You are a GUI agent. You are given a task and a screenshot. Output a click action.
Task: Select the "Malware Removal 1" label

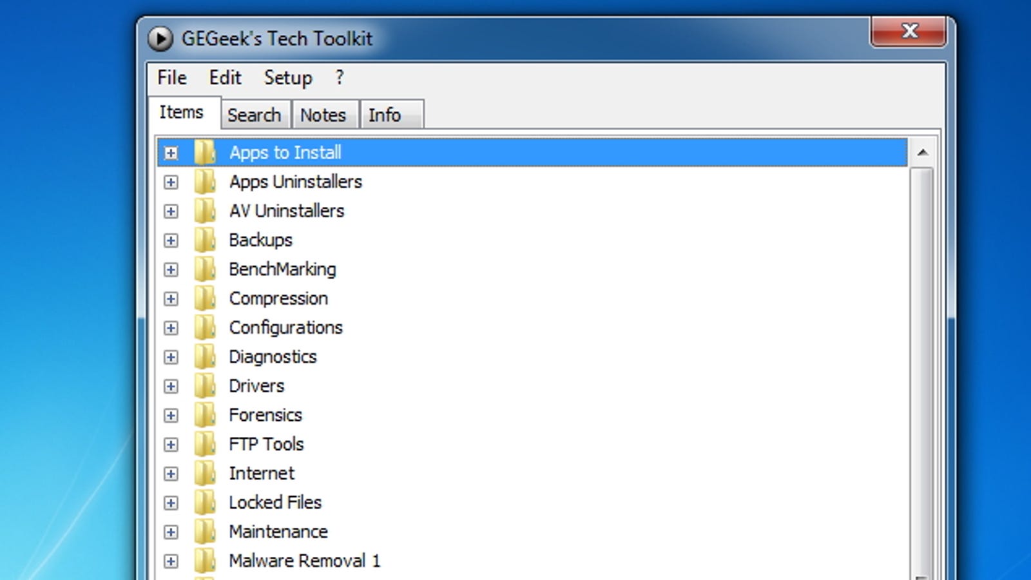(305, 561)
